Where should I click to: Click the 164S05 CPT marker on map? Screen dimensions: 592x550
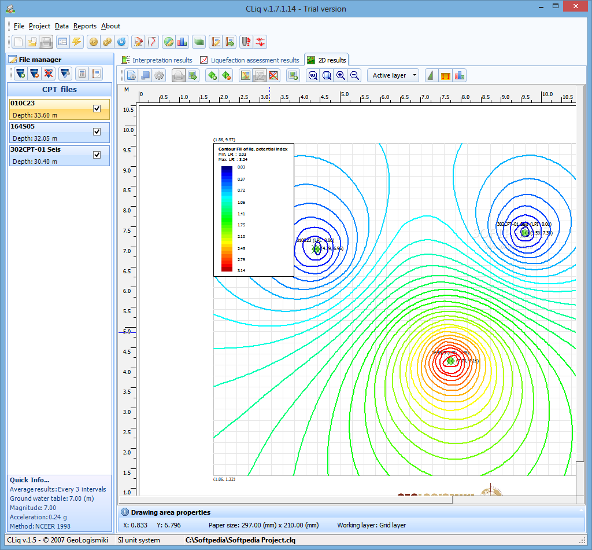[450, 361]
